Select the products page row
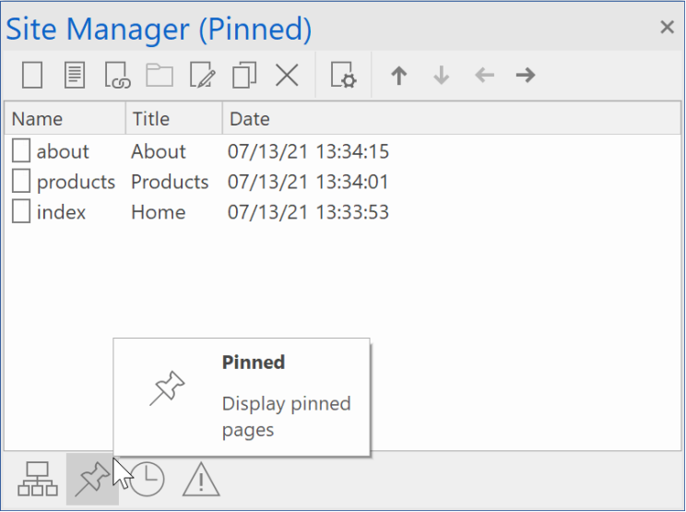The height and width of the screenshot is (512, 686). tap(342, 182)
